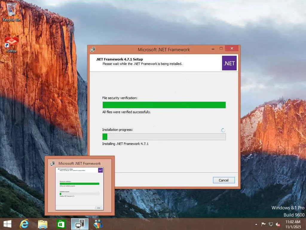The image size is (306, 230).
Task: Click 'All files were verified successfully.' text
Action: click(126, 112)
